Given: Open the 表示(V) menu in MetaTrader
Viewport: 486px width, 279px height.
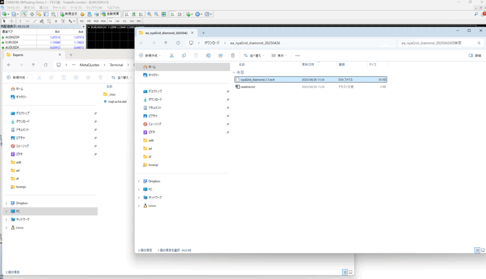Looking at the screenshot, I should [x=29, y=8].
